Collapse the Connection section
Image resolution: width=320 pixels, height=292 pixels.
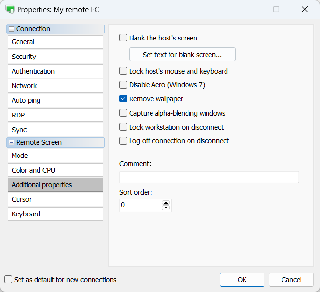[x=12, y=29]
